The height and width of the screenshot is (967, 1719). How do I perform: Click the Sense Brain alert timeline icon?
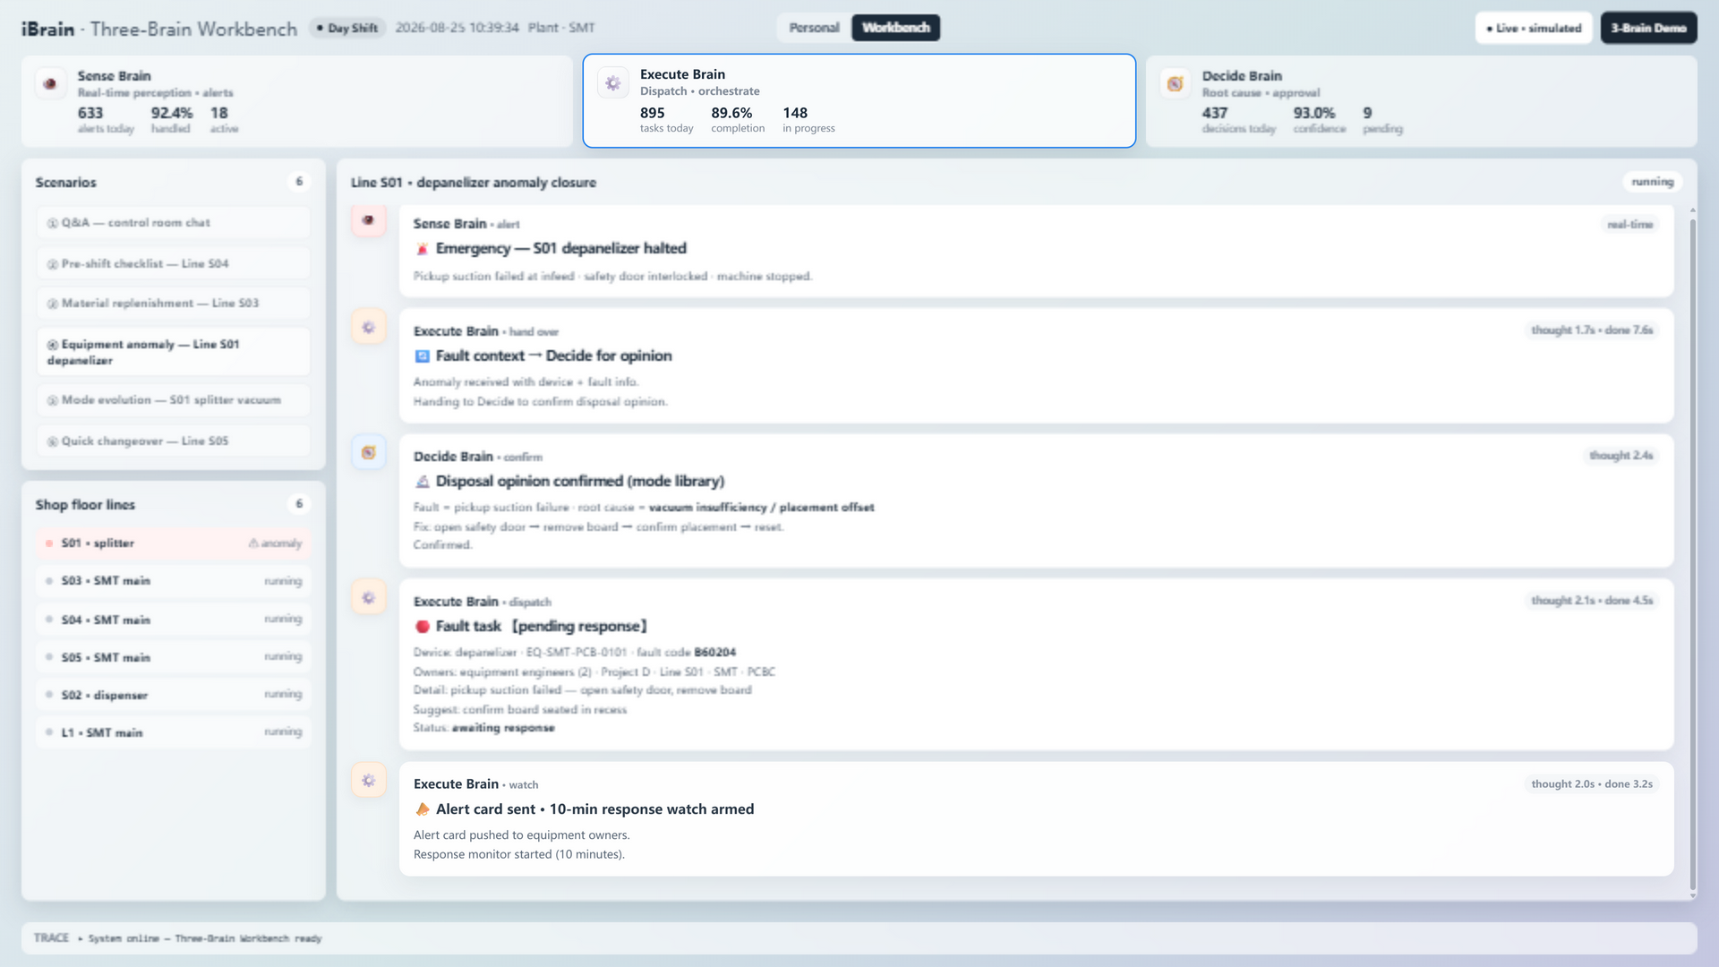coord(368,219)
